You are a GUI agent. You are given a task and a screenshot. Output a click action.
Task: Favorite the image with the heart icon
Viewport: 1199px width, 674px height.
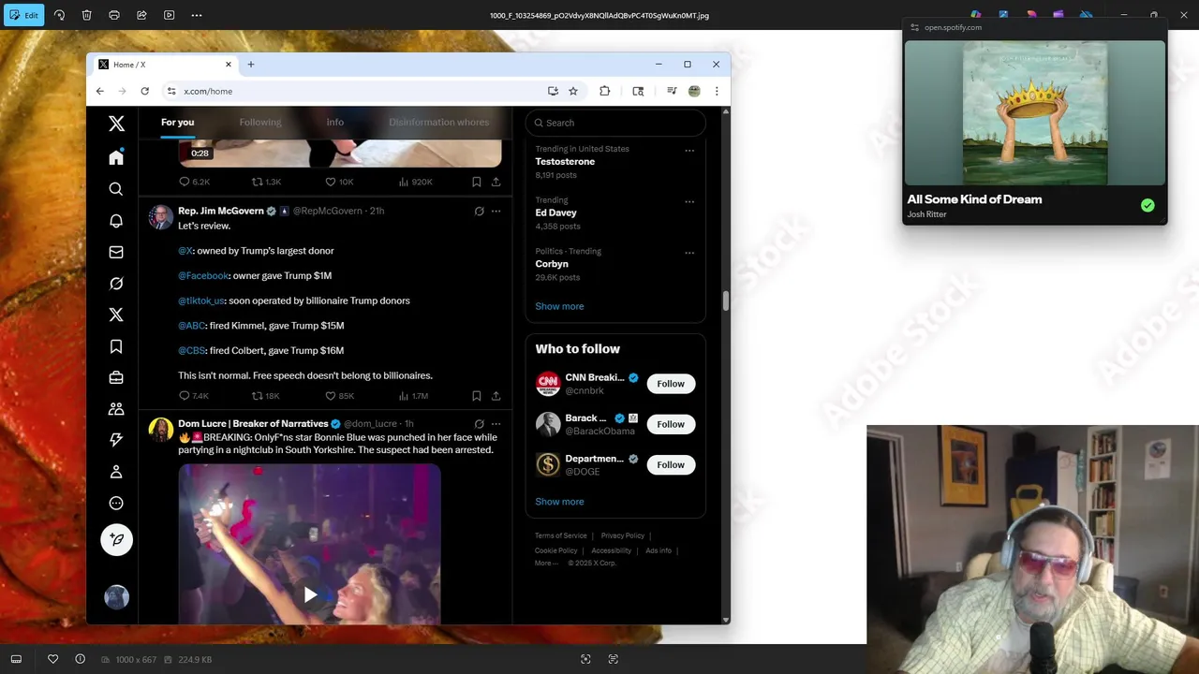tap(52, 659)
